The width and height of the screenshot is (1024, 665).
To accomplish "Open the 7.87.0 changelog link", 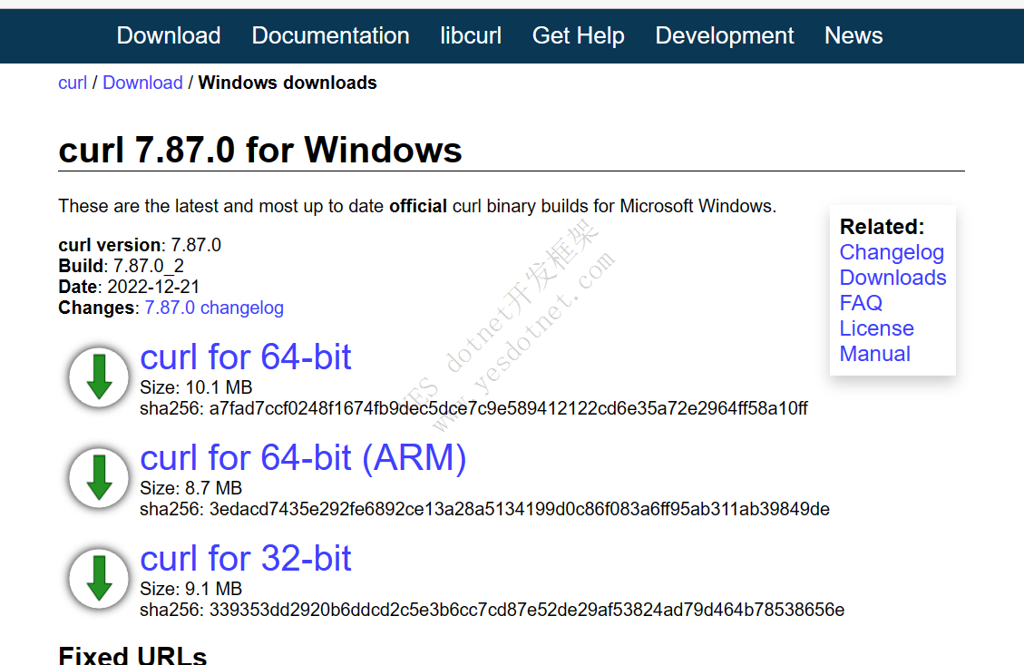I will click(214, 308).
